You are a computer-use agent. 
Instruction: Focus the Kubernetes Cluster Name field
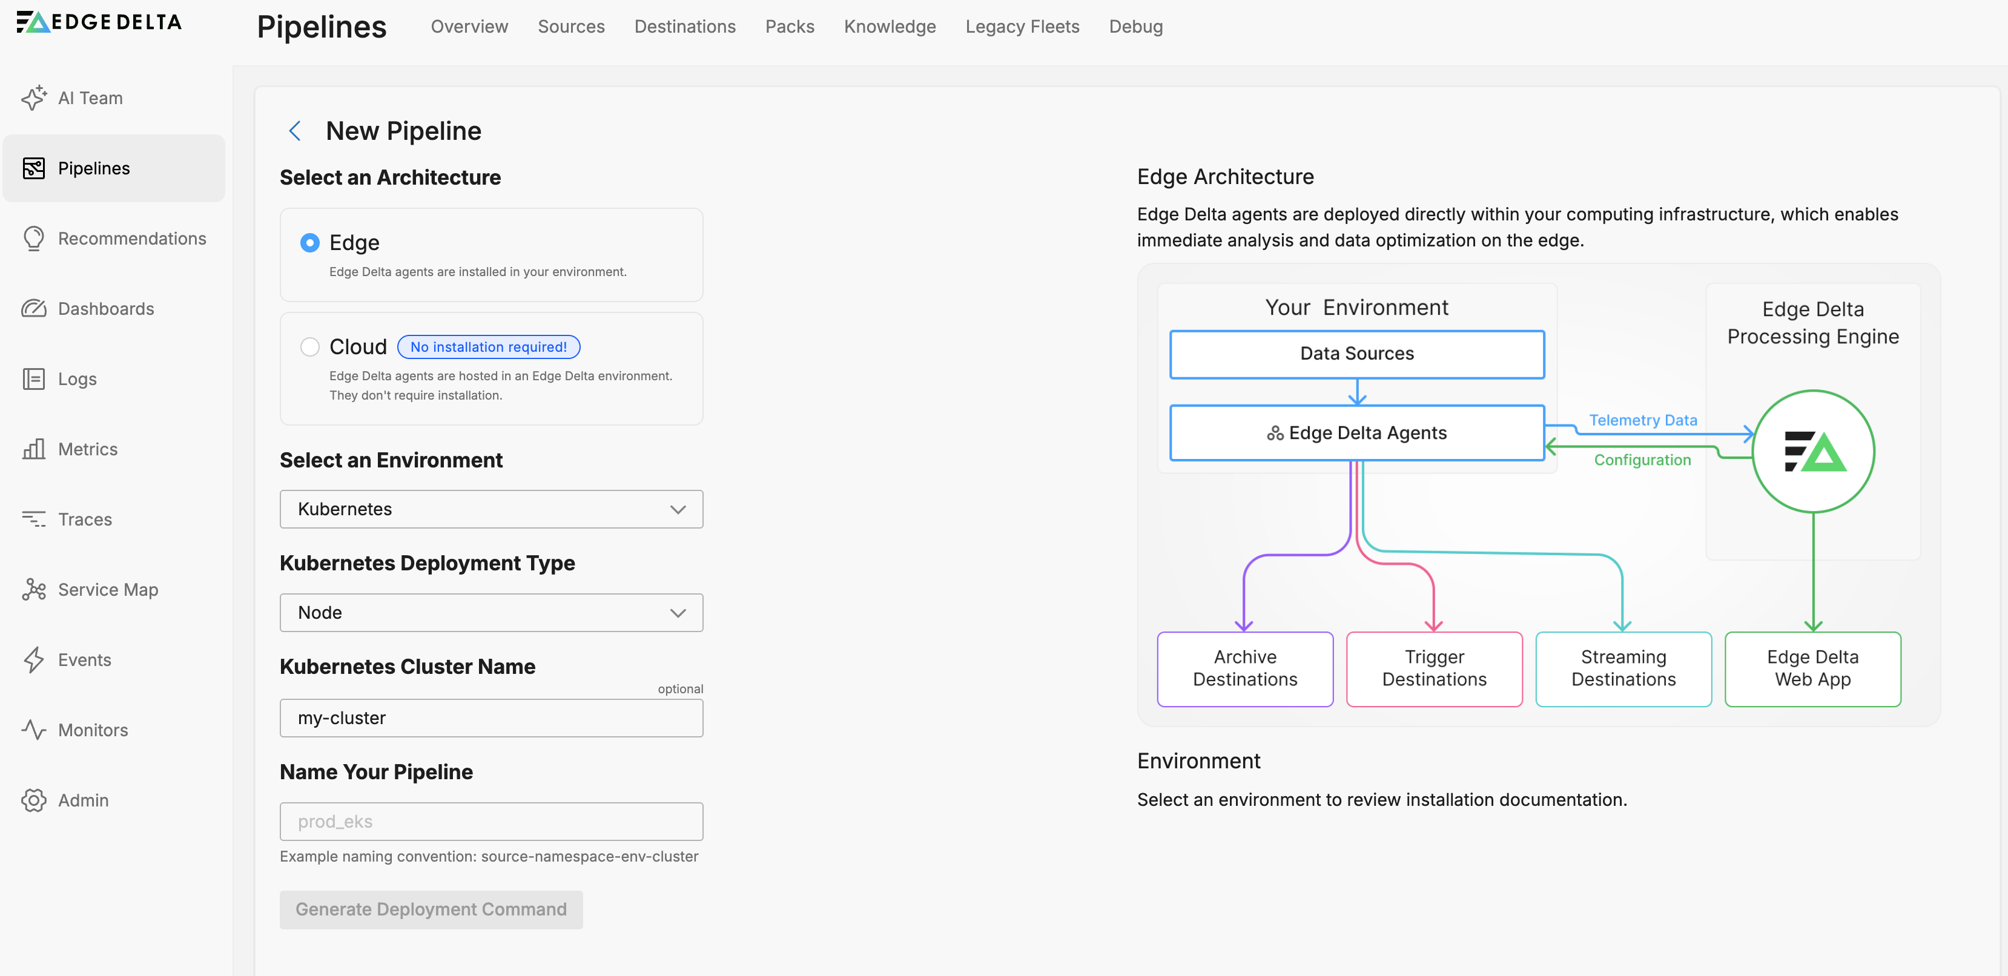(491, 718)
